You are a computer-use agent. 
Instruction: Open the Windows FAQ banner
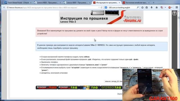click(89, 88)
